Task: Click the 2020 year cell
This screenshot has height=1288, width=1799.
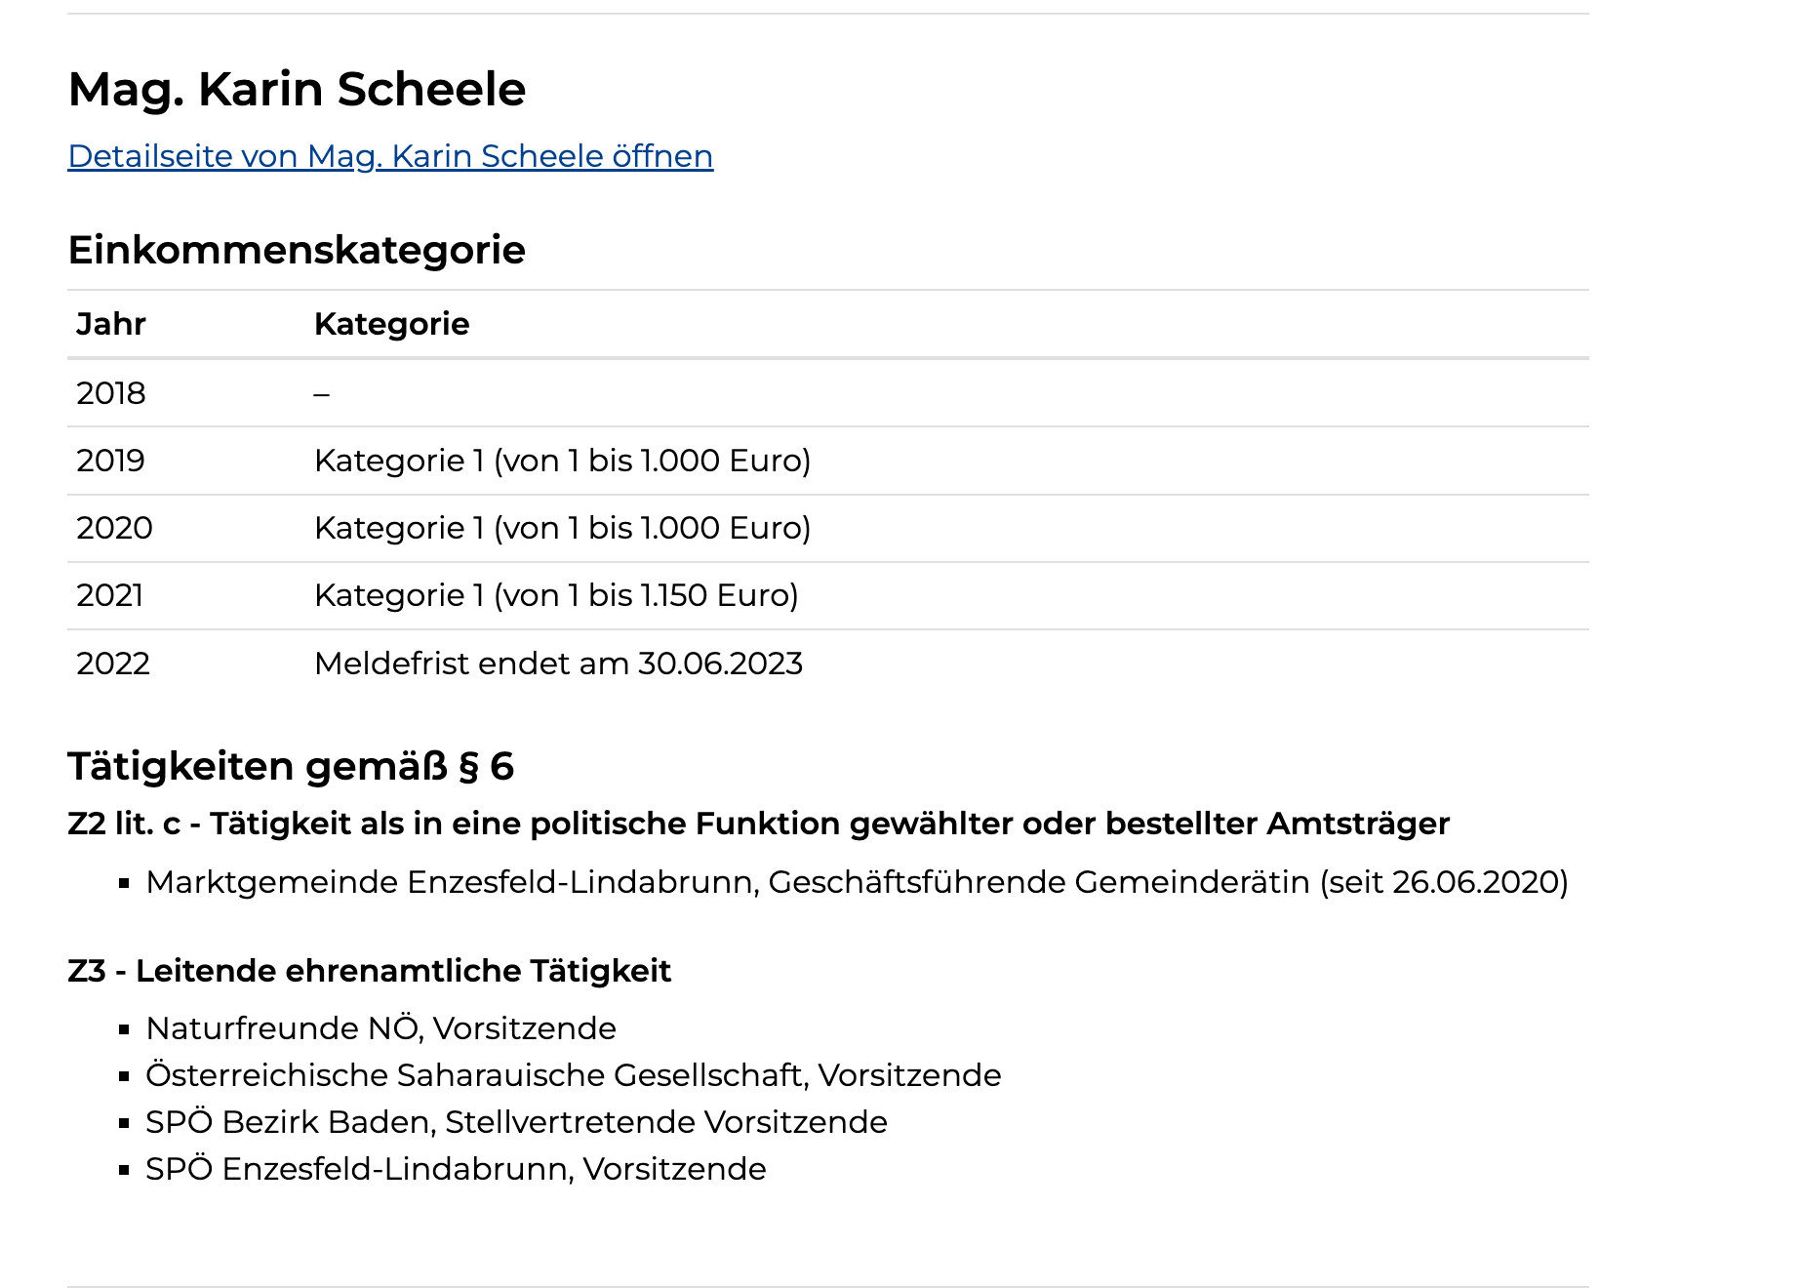Action: coord(114,528)
